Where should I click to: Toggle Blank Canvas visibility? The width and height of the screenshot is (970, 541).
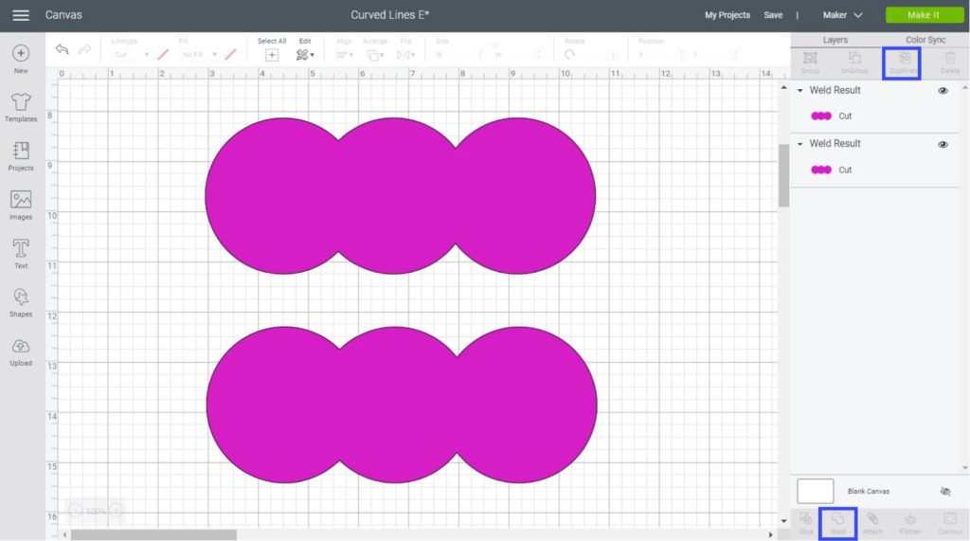coord(944,492)
